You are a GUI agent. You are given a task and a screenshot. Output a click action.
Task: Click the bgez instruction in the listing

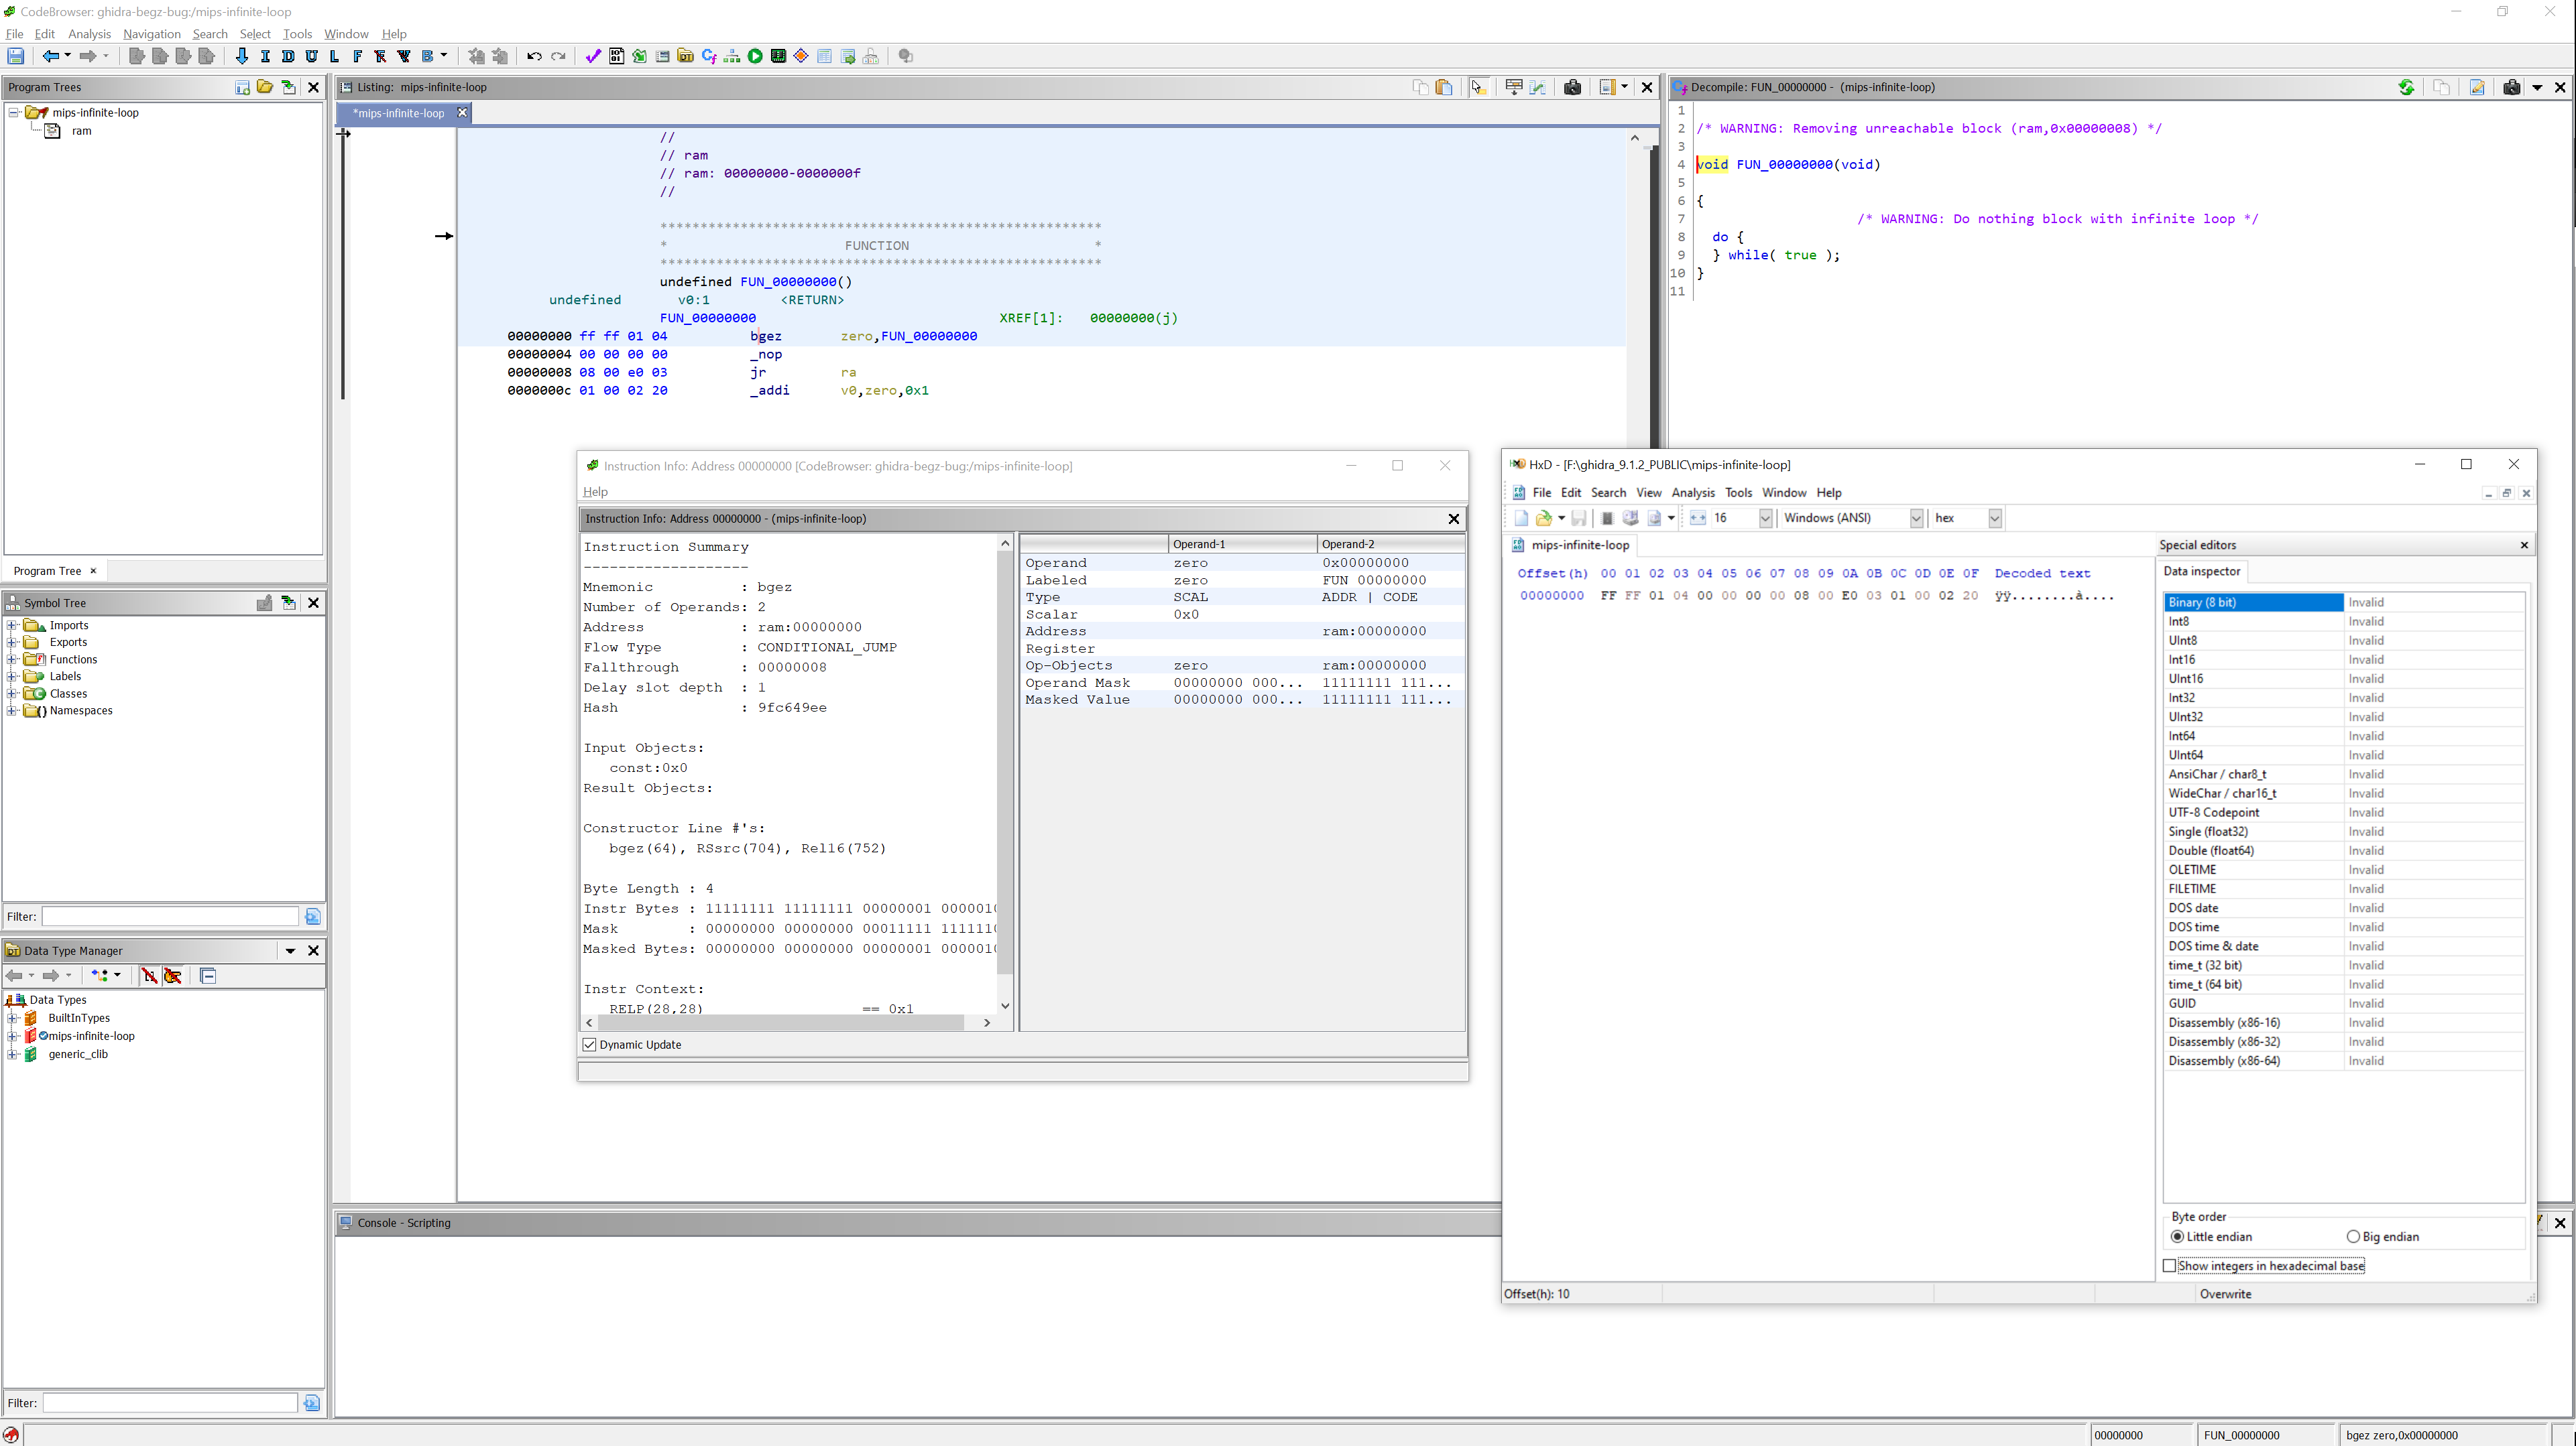point(766,336)
